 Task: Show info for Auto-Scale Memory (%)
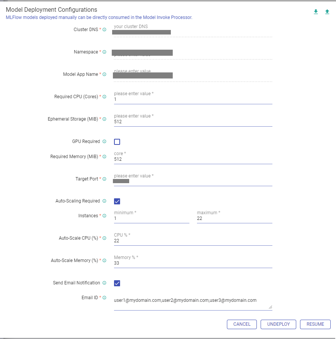[x=104, y=261]
